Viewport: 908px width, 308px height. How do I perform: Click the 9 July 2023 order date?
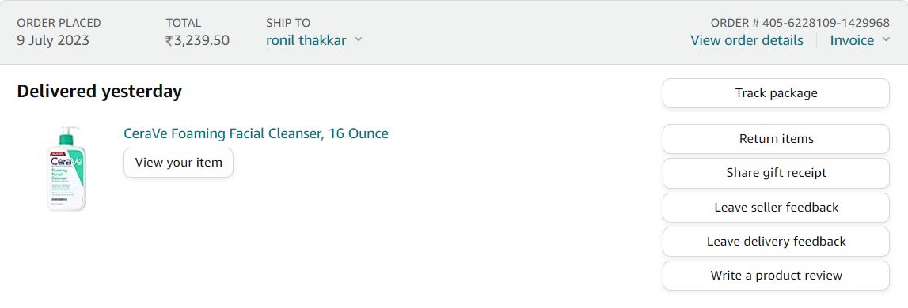coord(53,40)
